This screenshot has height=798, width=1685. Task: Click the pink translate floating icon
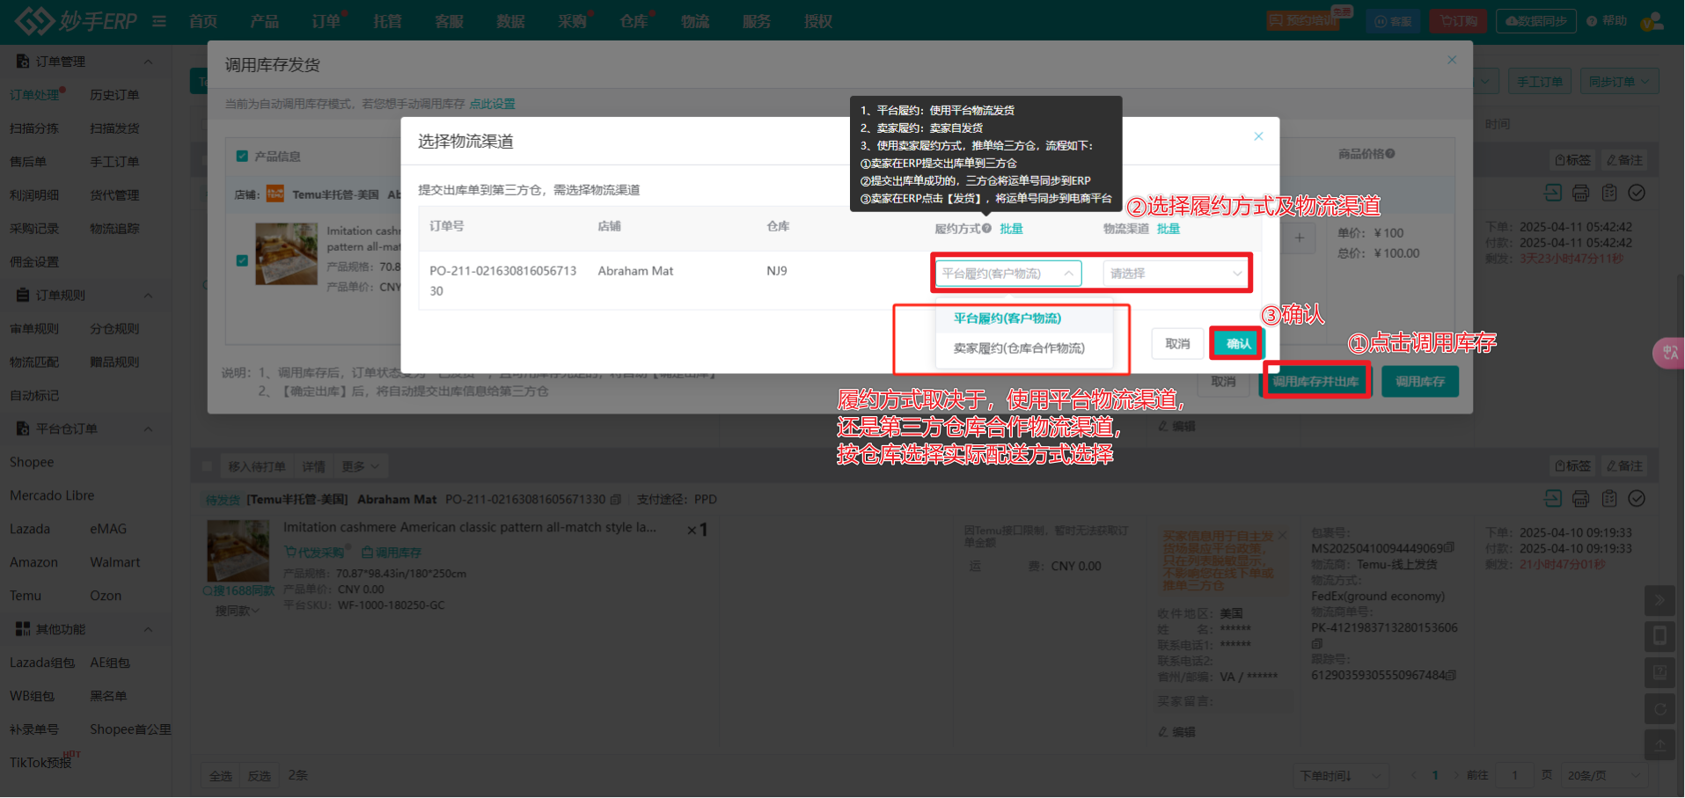pos(1668,353)
